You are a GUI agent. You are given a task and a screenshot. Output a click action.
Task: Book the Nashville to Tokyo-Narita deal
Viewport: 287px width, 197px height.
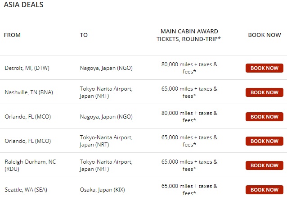tap(264, 92)
